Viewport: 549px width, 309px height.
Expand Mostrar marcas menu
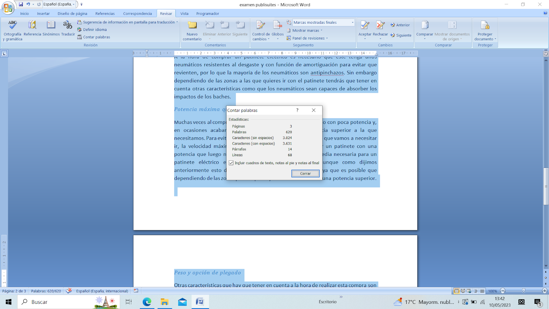(305, 31)
